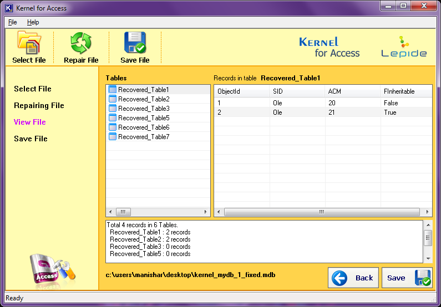Click the 'Total 4 records in 6 Tables.' line
This screenshot has width=441, height=307.
(143, 225)
